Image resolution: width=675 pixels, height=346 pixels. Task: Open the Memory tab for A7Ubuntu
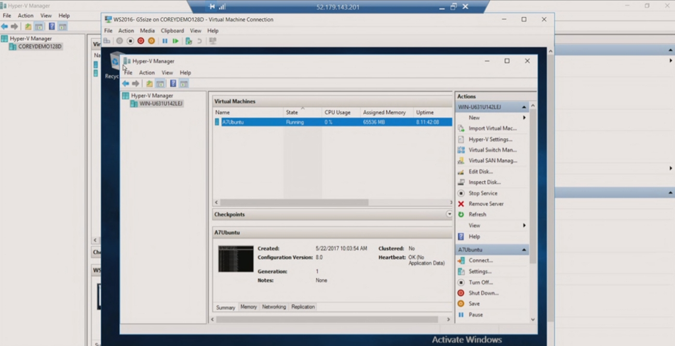pos(249,307)
